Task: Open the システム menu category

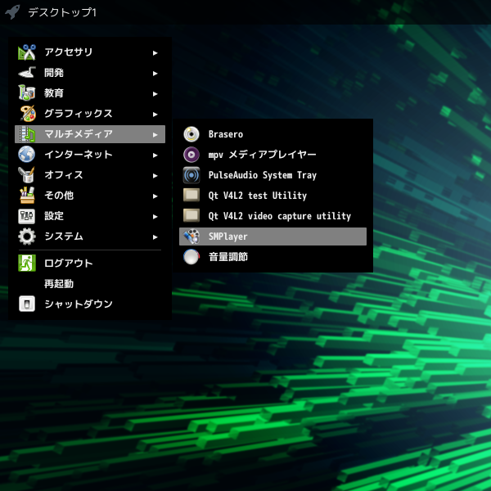Action: pyautogui.click(x=90, y=236)
